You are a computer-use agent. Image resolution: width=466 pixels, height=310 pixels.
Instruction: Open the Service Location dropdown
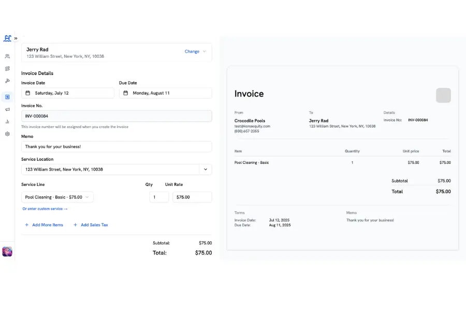pyautogui.click(x=116, y=169)
